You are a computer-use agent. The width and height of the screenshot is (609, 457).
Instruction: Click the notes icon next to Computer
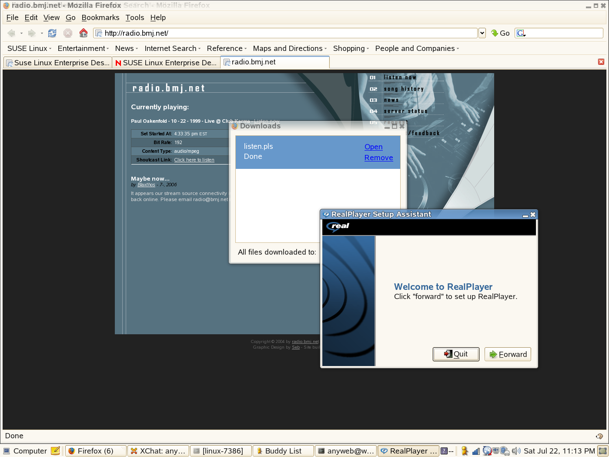[x=55, y=451]
